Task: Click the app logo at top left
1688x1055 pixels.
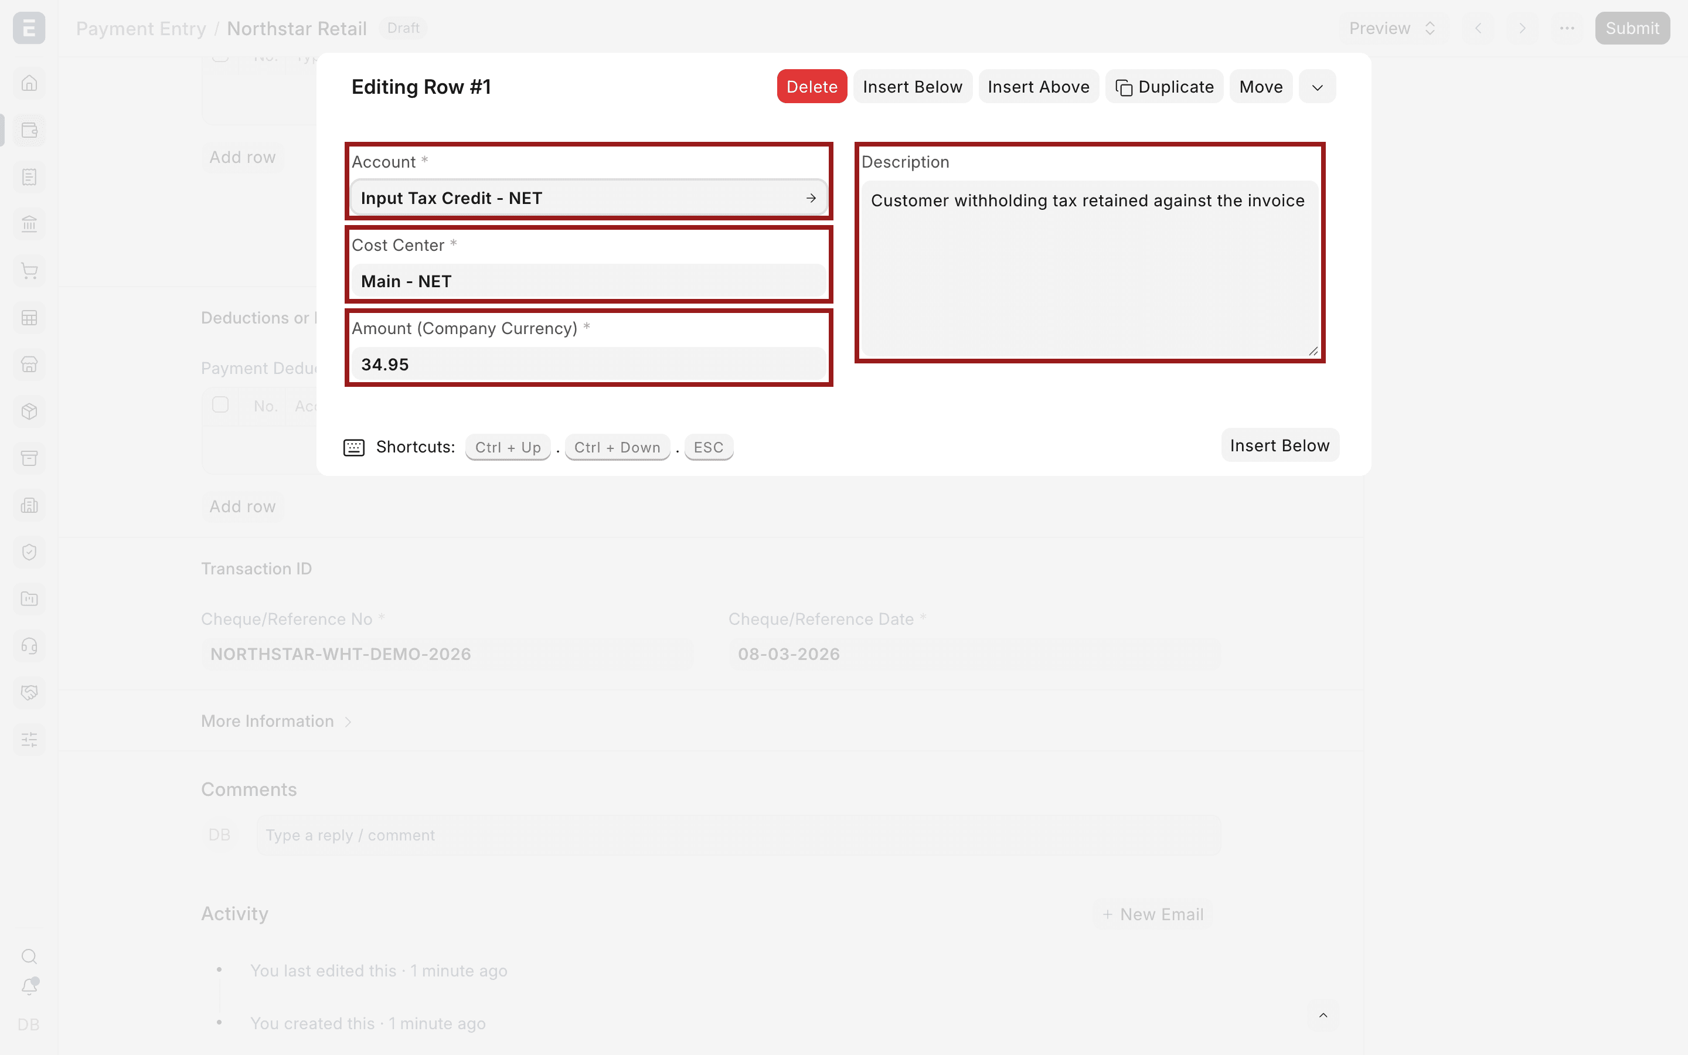Action: click(x=29, y=28)
